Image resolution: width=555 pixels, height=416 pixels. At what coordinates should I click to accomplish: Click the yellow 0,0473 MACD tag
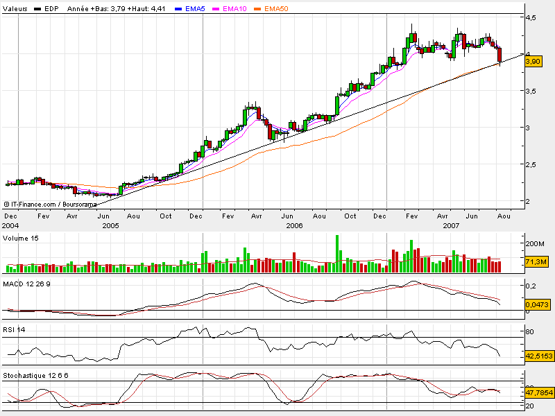click(x=537, y=304)
